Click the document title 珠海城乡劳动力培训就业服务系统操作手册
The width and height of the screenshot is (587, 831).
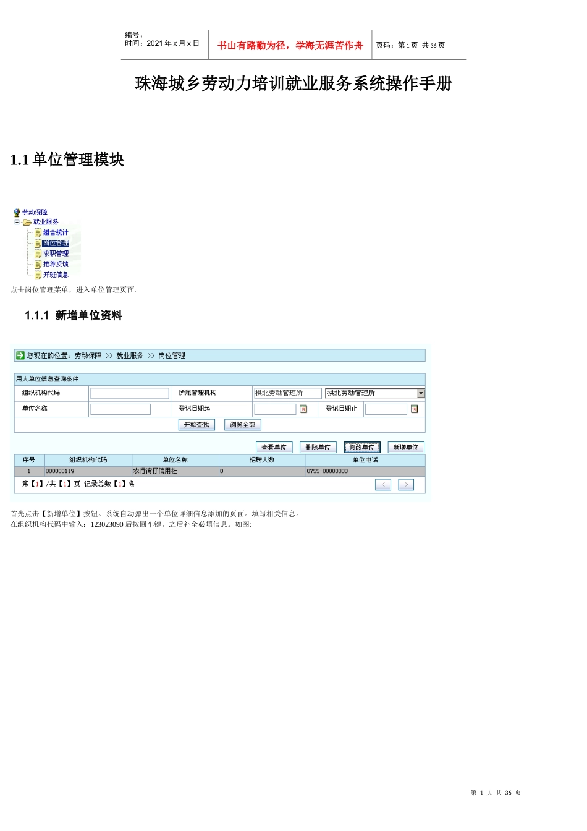tap(293, 83)
